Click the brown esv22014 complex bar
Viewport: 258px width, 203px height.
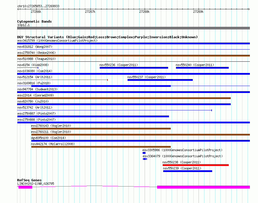pyautogui.click(x=124, y=98)
